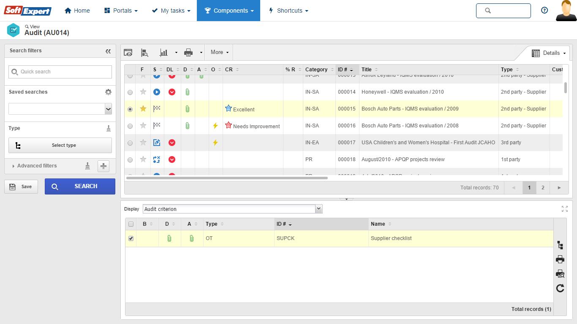Click the global search box in header
Image resolution: width=577 pixels, height=324 pixels.
(503, 11)
